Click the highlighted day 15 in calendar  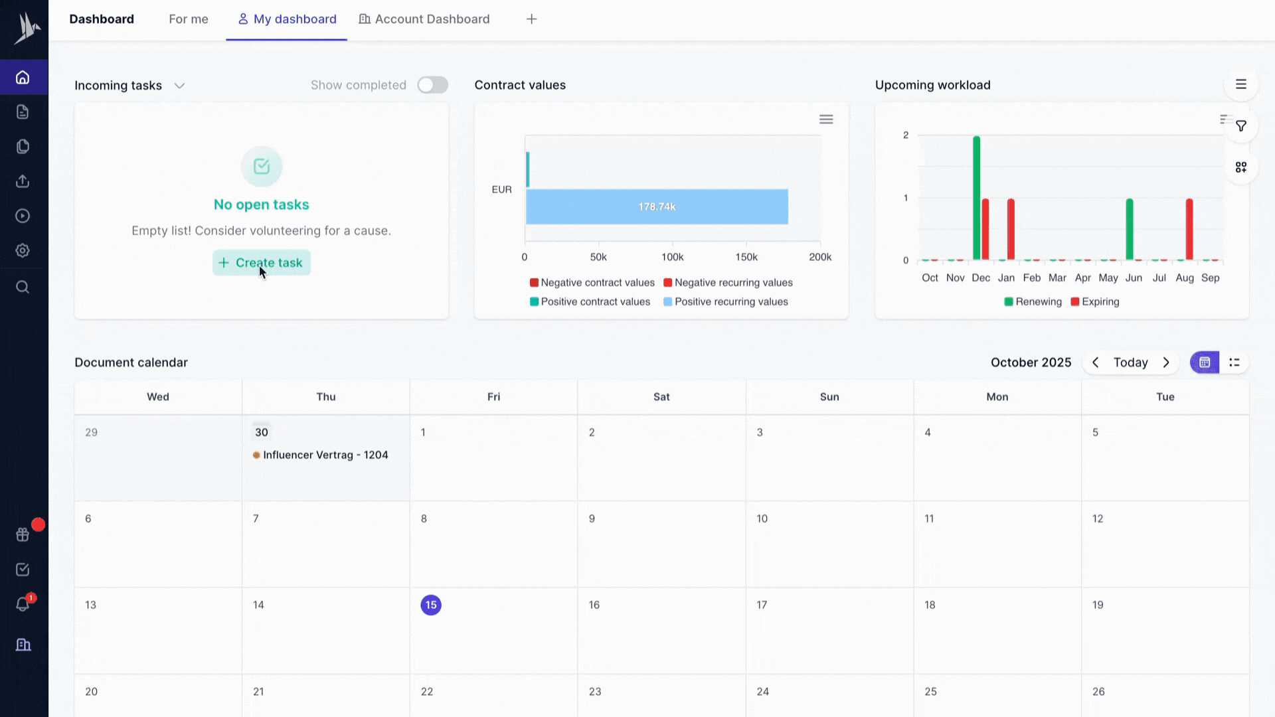[431, 605]
